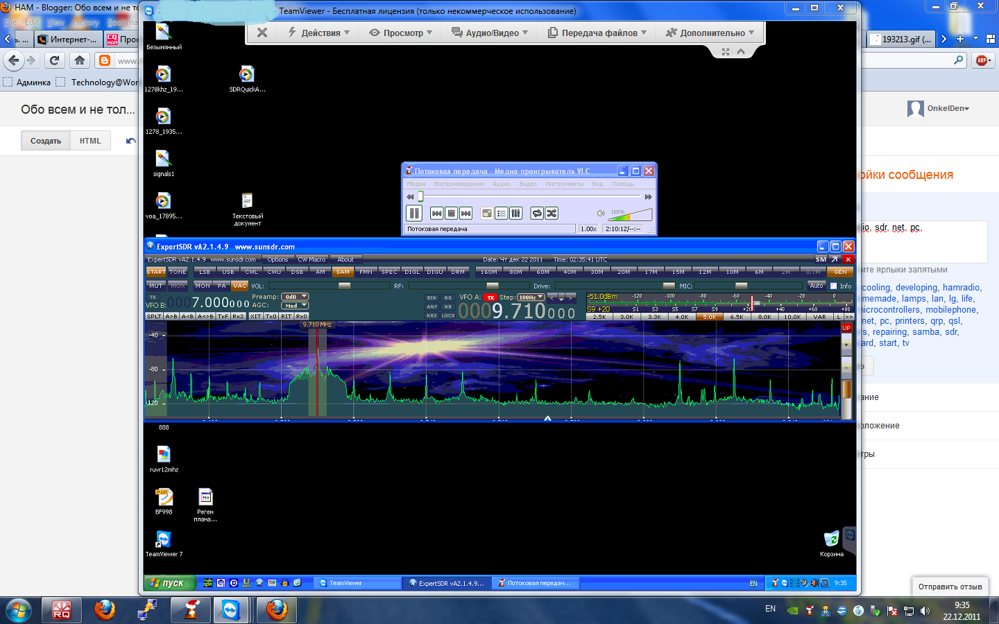Open VLC Аудио menu
999x624 pixels.
coord(502,184)
